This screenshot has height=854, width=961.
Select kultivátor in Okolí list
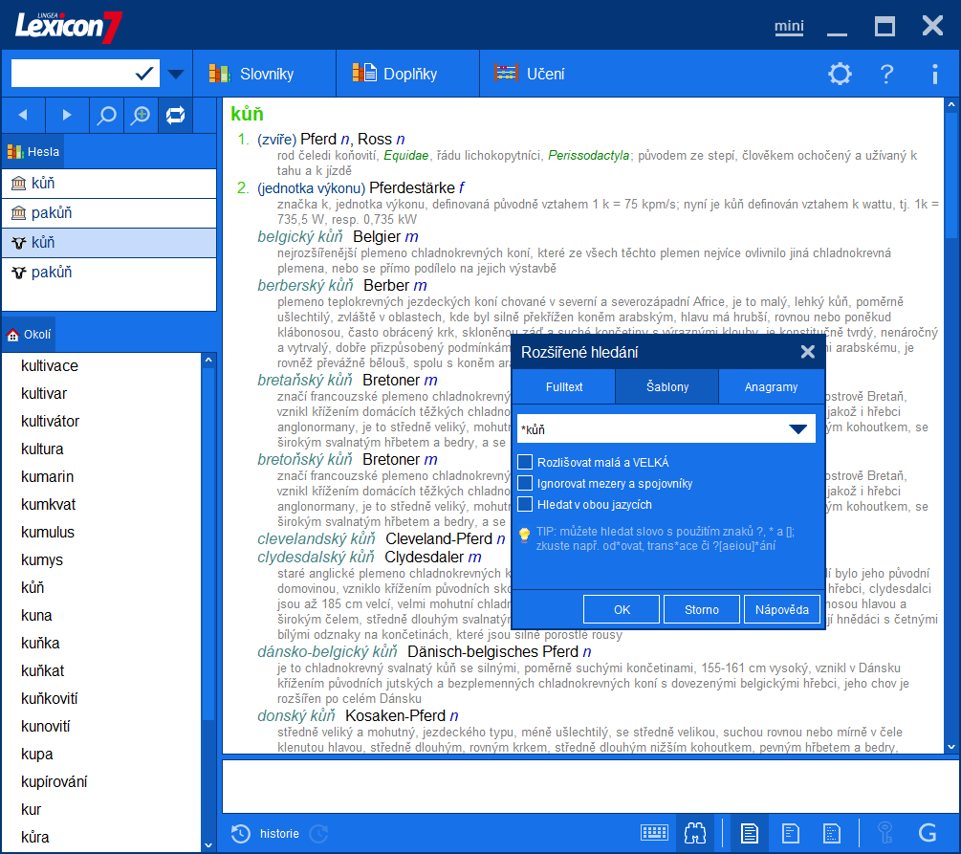(x=51, y=421)
